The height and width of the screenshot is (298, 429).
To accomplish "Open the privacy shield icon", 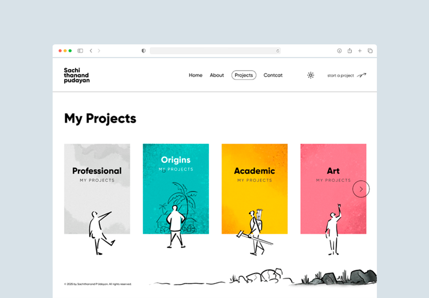I will click(144, 51).
